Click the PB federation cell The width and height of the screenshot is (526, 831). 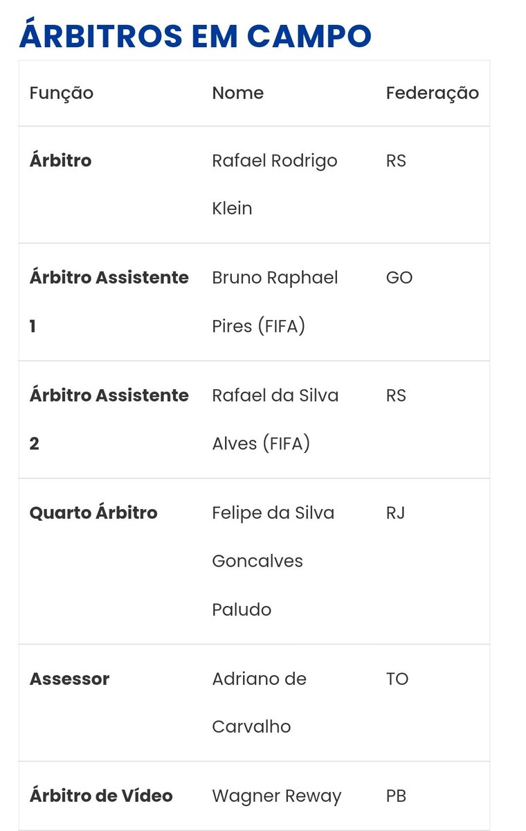point(396,796)
